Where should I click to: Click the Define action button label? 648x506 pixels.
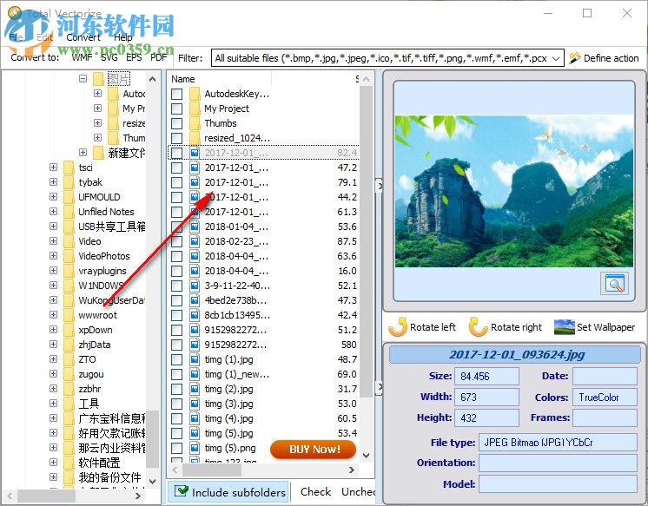[x=611, y=58]
